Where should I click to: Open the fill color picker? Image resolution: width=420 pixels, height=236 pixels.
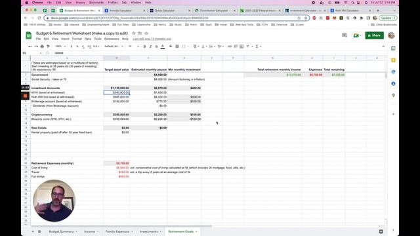tap(171, 47)
